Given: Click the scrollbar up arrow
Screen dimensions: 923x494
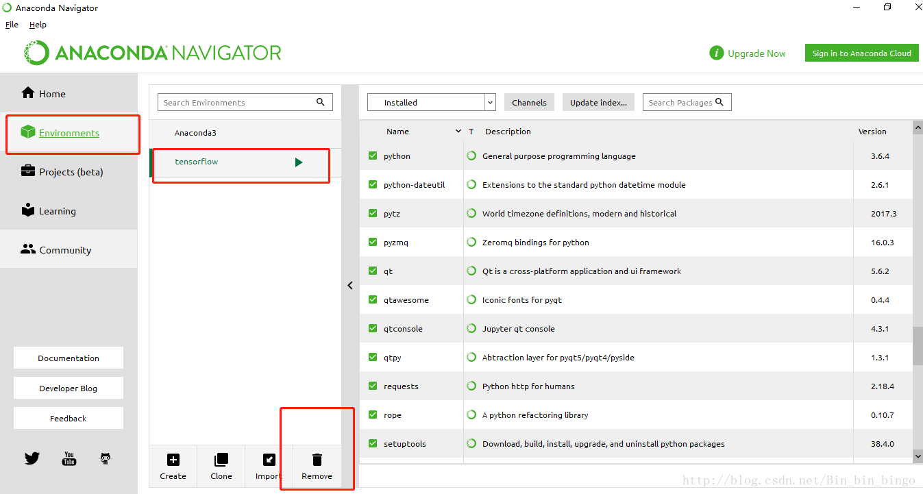Looking at the screenshot, I should point(918,127).
